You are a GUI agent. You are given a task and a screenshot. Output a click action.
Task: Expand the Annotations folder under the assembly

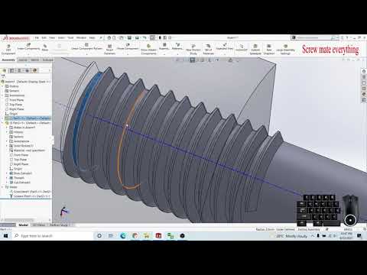(x=3, y=95)
